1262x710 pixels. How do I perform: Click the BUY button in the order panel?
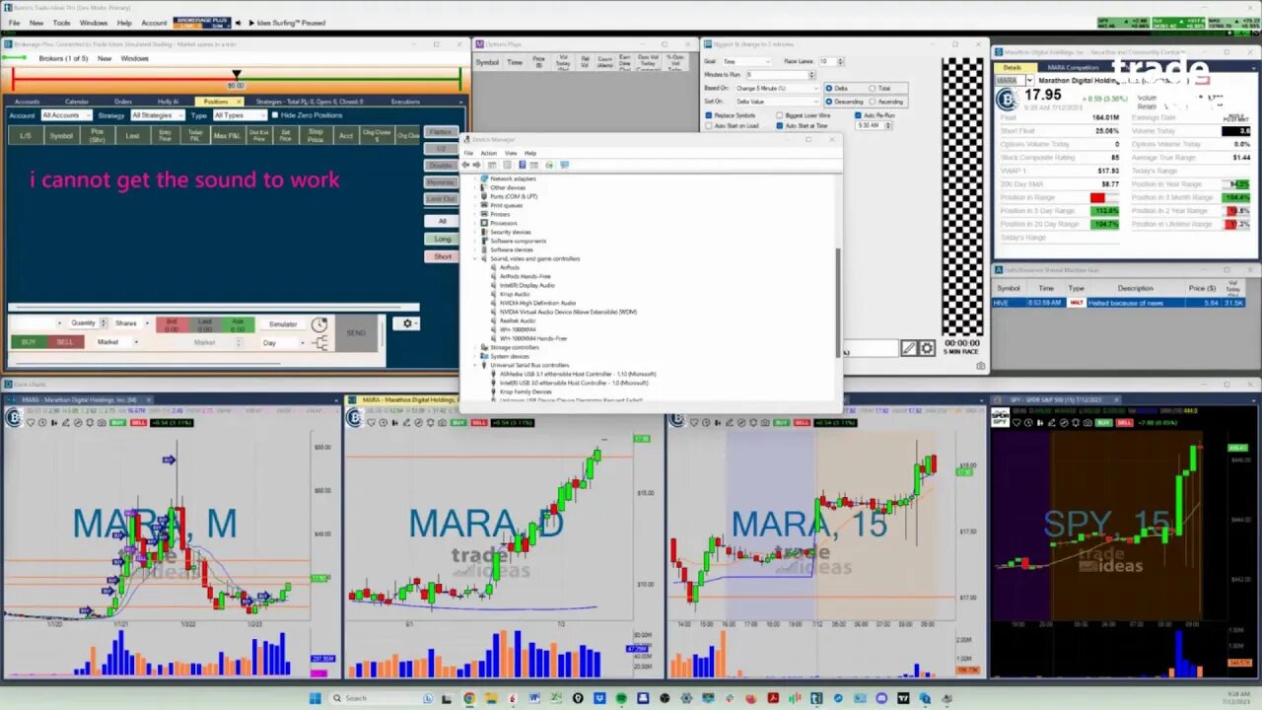point(29,342)
